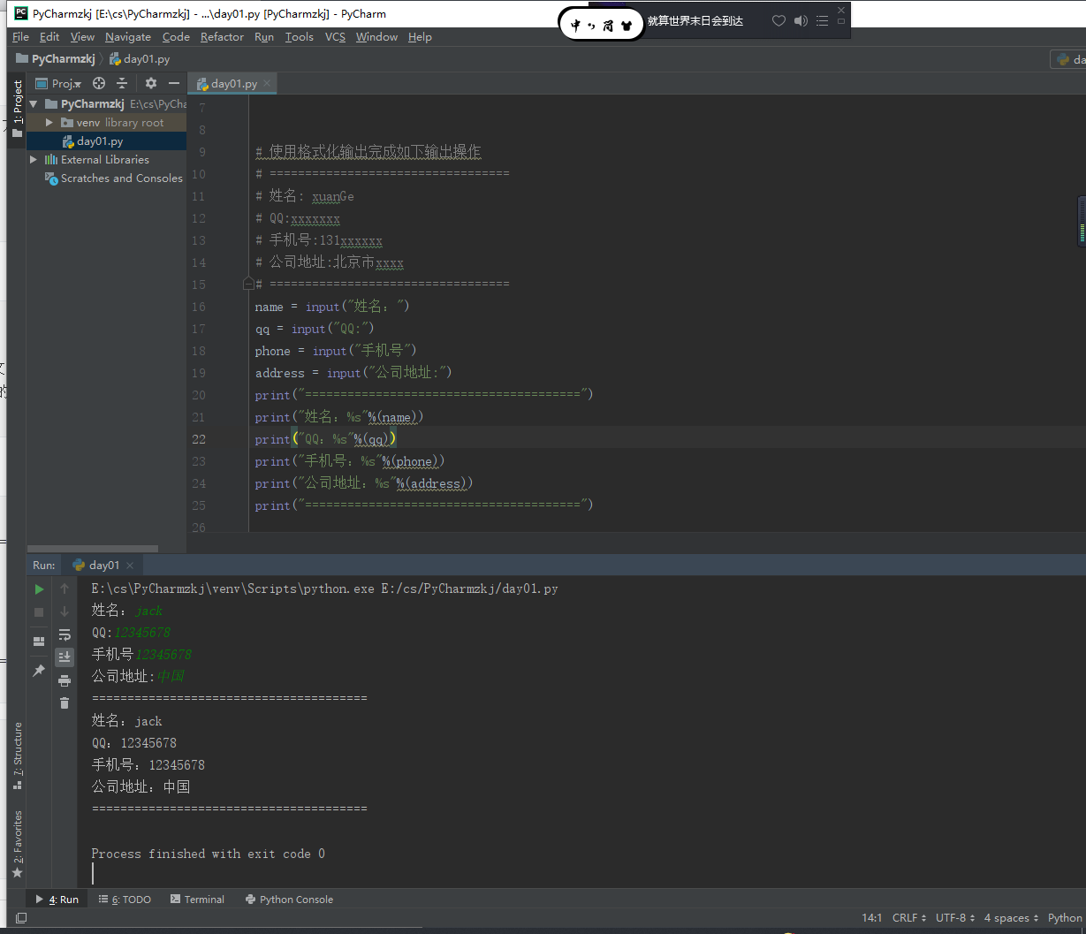Toggle the 2: Favorites side tab
1086x934 pixels.
click(17, 844)
